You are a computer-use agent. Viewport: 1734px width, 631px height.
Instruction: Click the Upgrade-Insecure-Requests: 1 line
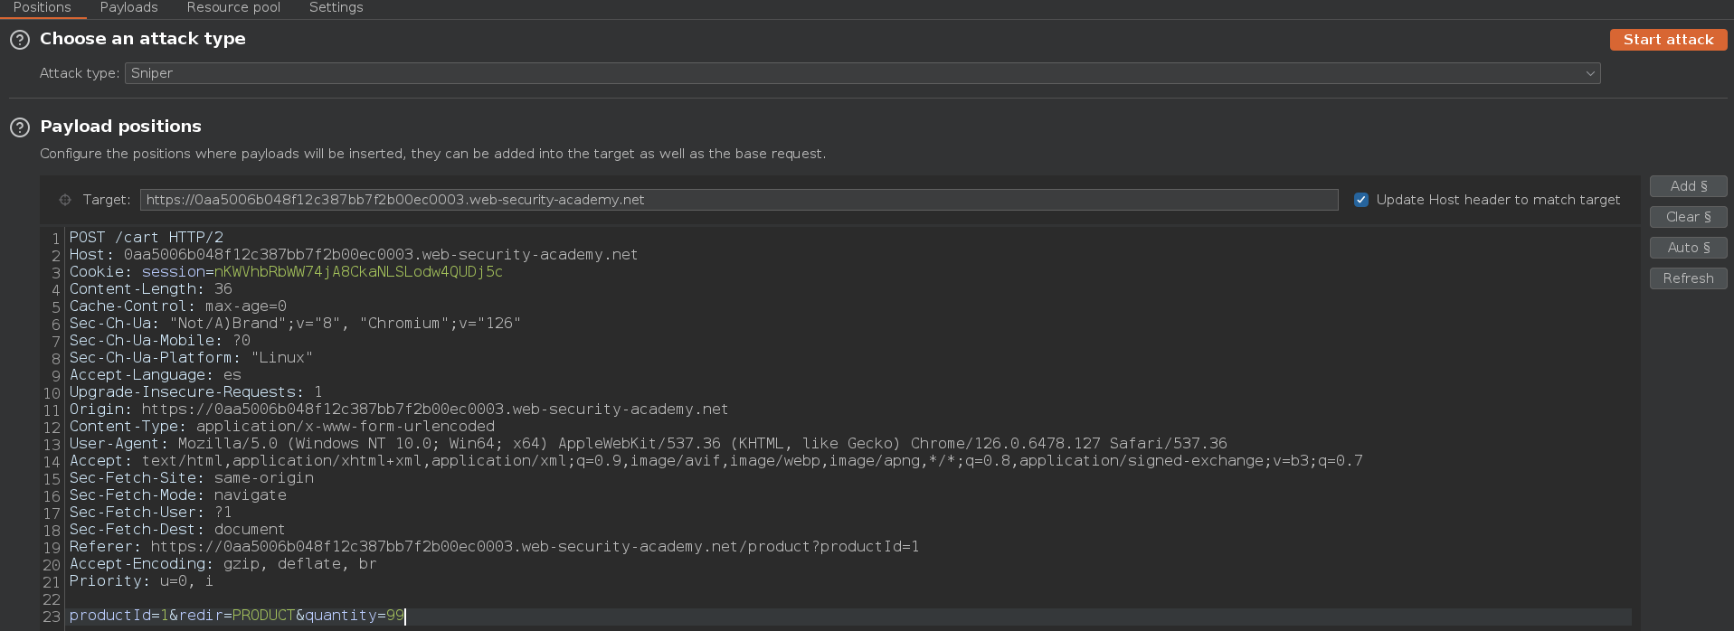click(x=196, y=392)
